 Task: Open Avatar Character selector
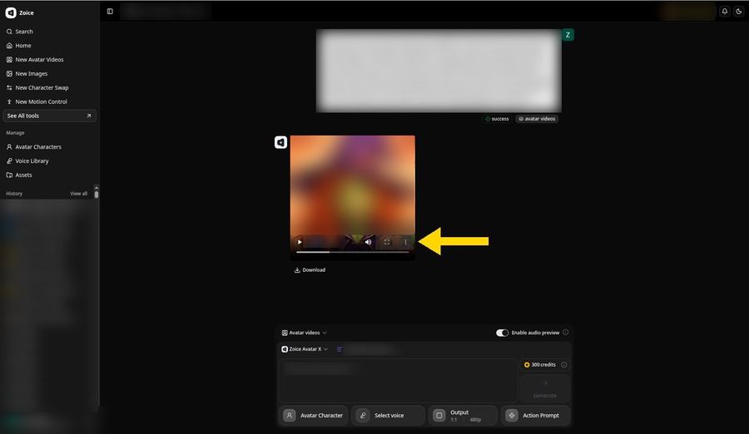coord(314,416)
